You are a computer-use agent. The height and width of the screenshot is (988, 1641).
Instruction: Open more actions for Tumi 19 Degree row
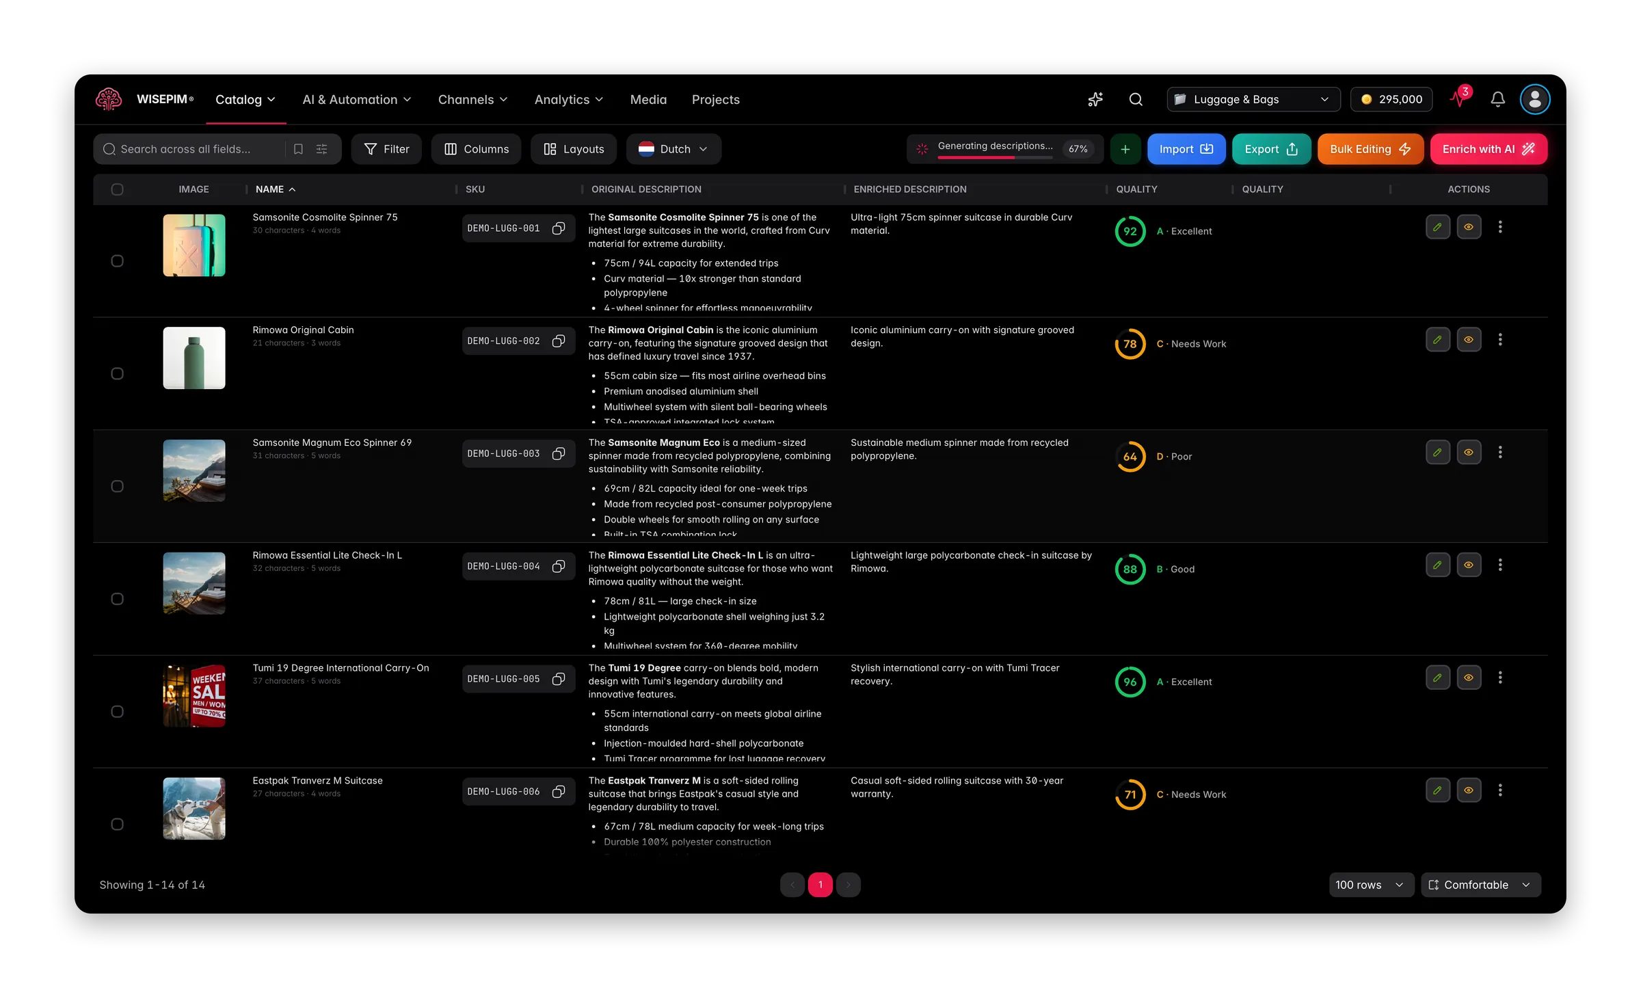(x=1500, y=678)
